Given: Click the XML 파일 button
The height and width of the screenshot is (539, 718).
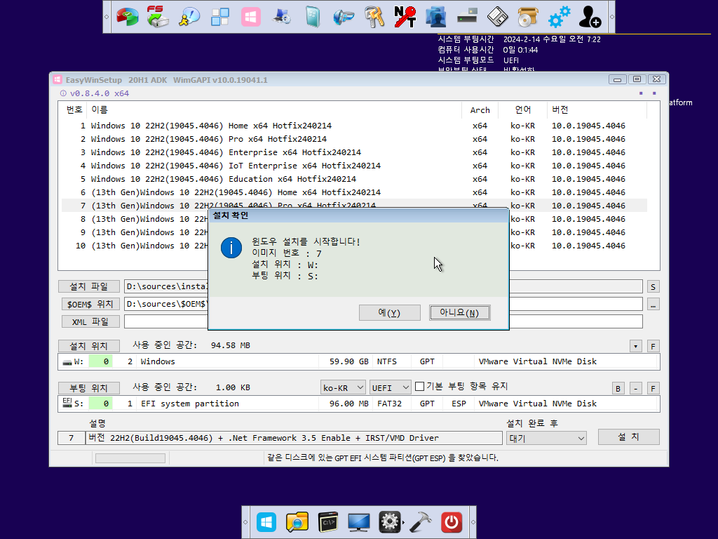Looking at the screenshot, I should (90, 321).
